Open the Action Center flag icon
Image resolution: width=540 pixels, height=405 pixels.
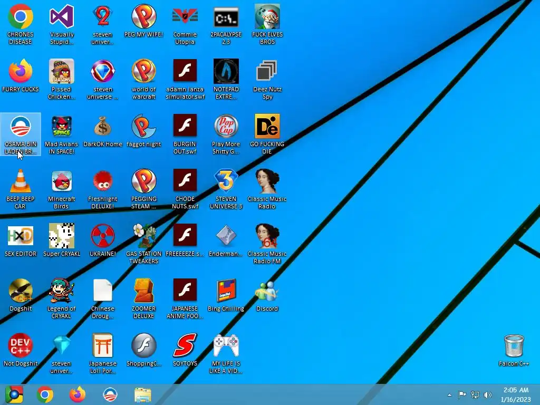(x=462, y=394)
